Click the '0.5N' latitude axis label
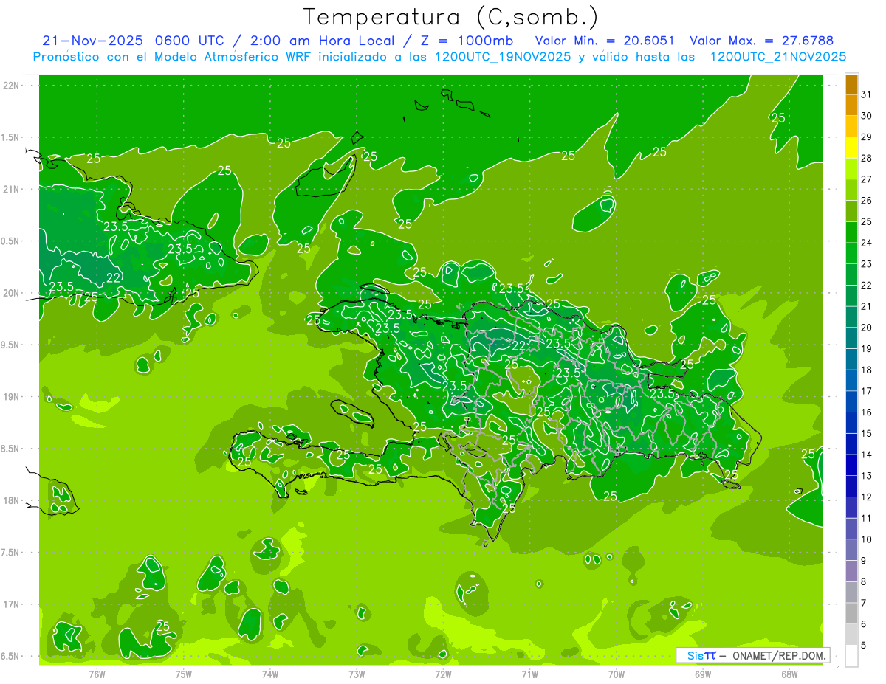 coord(11,241)
